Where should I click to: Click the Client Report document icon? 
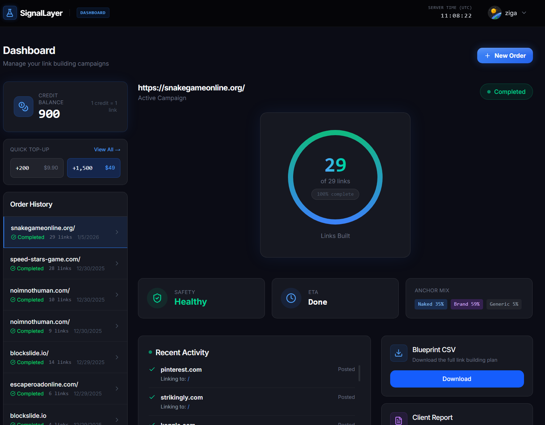pos(398,420)
